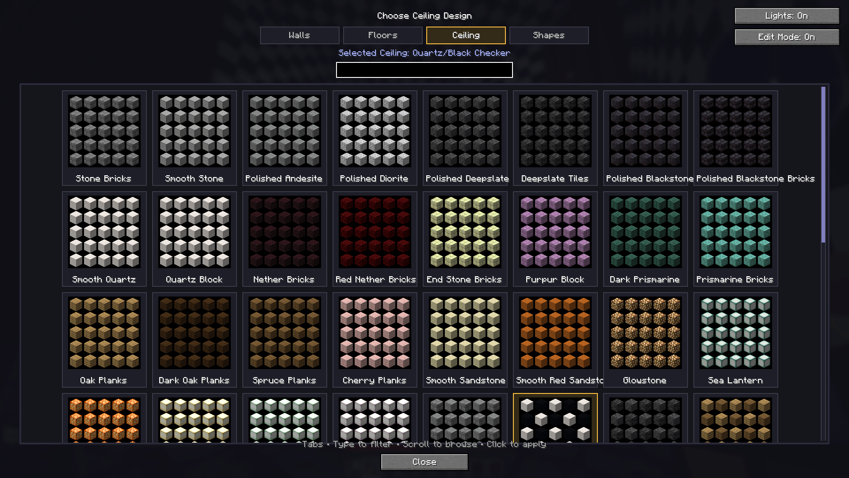Choose the Cherry Planks ceiling design
Image resolution: width=849 pixels, height=478 pixels.
375,339
